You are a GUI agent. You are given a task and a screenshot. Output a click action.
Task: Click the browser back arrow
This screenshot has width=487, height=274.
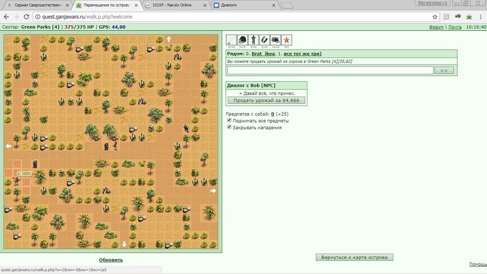click(x=6, y=17)
